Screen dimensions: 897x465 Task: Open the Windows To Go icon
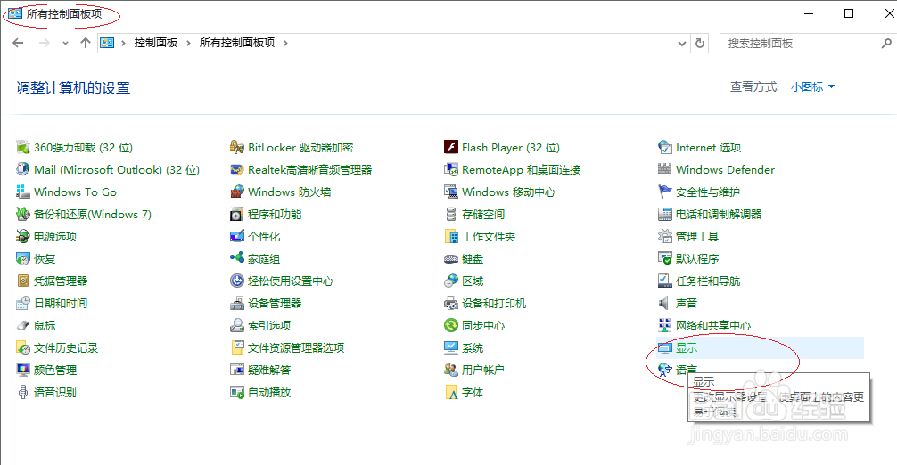[23, 192]
